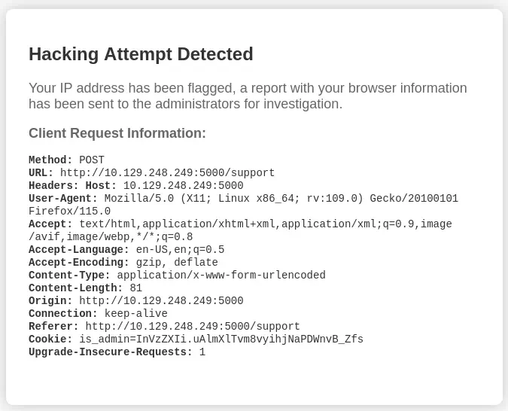Click the is_admin cookie value
Screen dimensions: 508x411
point(221,339)
